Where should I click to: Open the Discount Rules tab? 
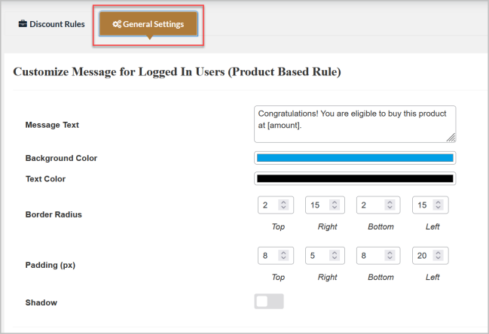(57, 24)
